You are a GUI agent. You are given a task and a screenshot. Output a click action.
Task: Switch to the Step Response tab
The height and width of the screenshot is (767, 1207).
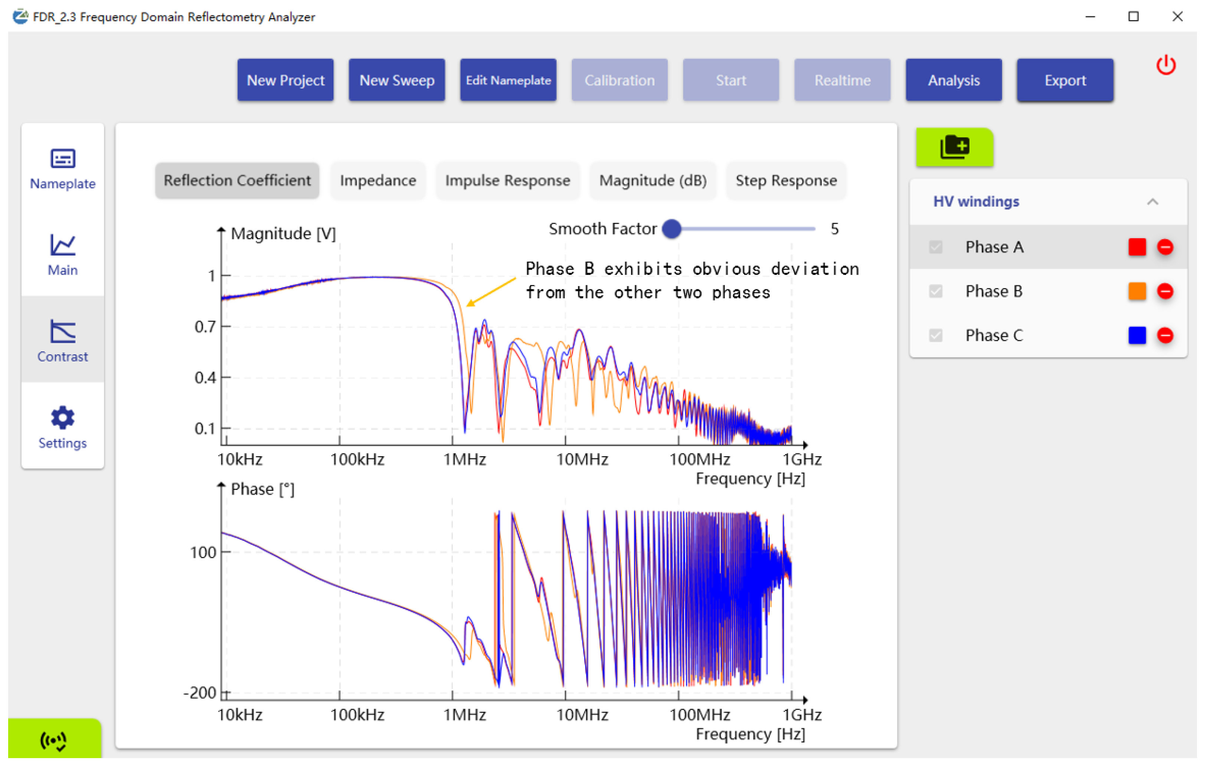tap(786, 180)
